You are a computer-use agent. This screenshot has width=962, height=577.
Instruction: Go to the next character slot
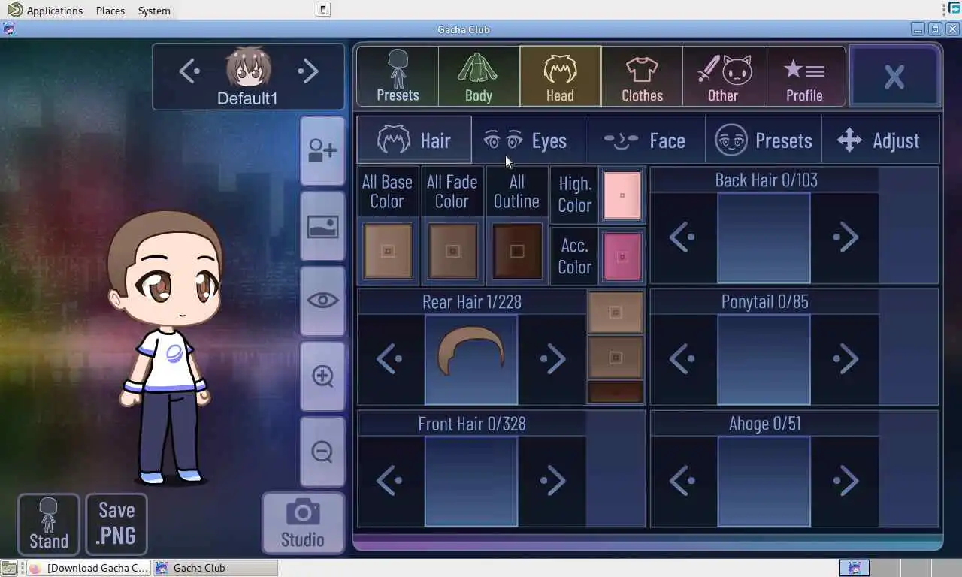pos(308,71)
